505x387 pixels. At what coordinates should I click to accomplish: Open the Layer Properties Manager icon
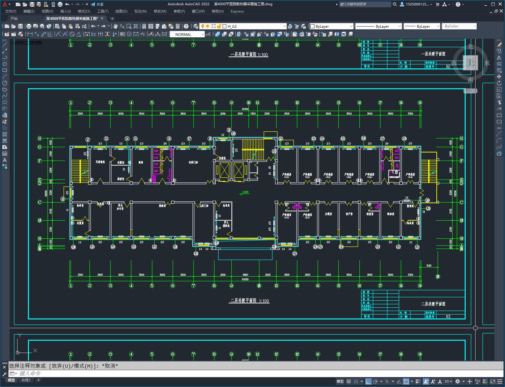[196, 26]
